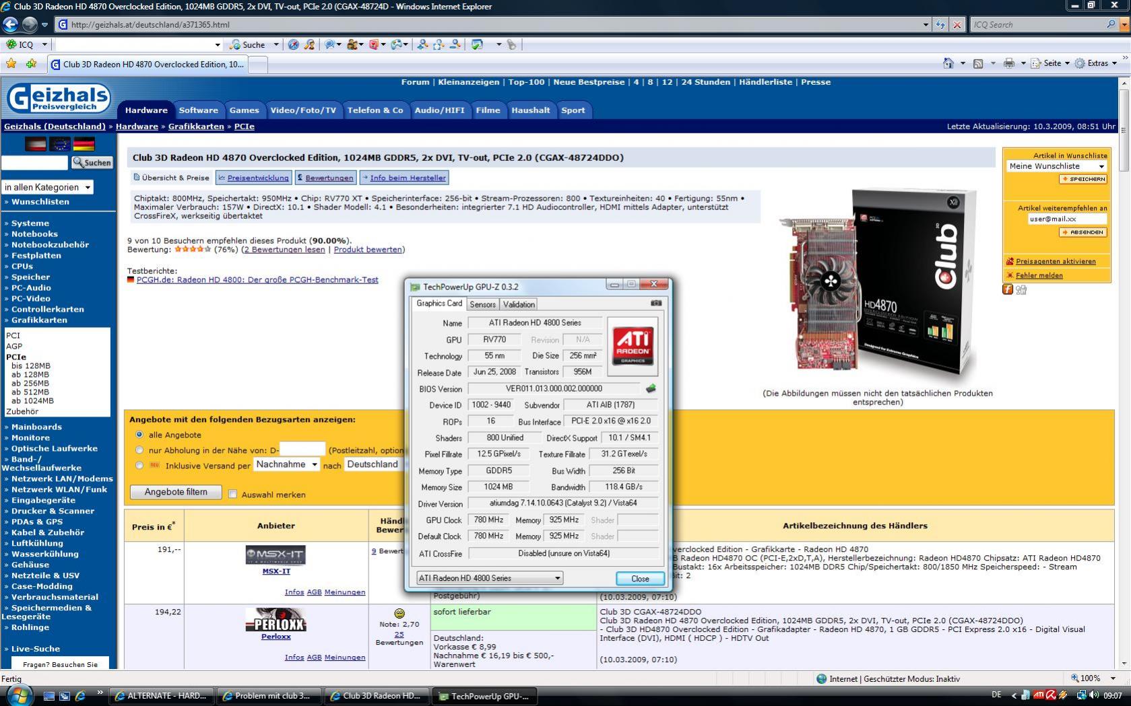Click the 'Fehler melden' link
The image size is (1131, 706).
tap(1039, 275)
